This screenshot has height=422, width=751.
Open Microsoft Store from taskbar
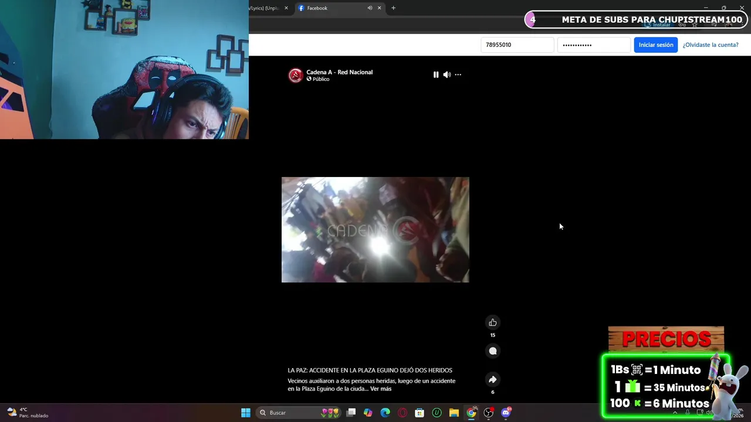420,413
